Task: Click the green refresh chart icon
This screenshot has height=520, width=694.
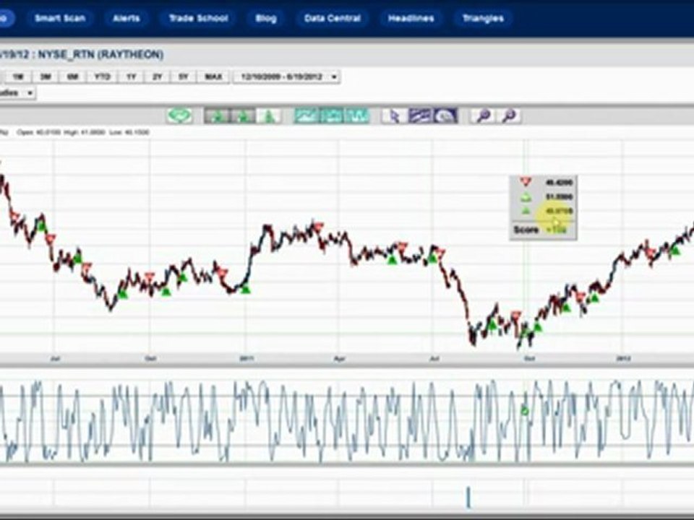Action: tap(180, 116)
